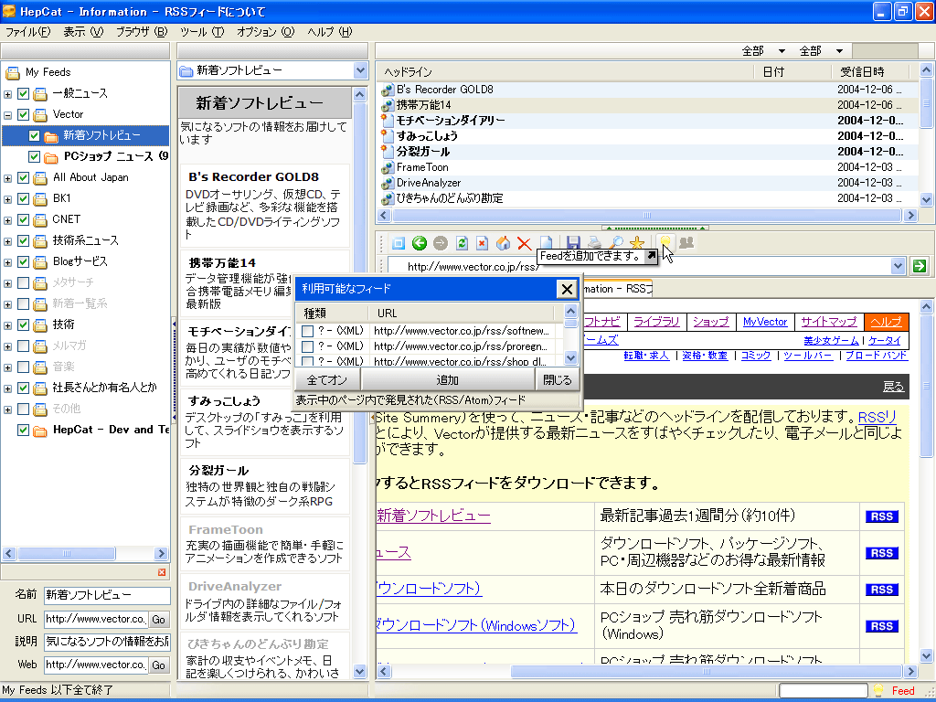Toggle the BK1 feed checkbox
Screen dimensions: 936x702
point(23,198)
